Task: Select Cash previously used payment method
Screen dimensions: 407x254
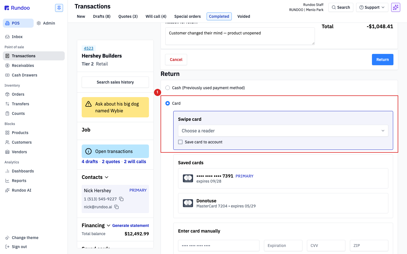Action: coord(168,88)
